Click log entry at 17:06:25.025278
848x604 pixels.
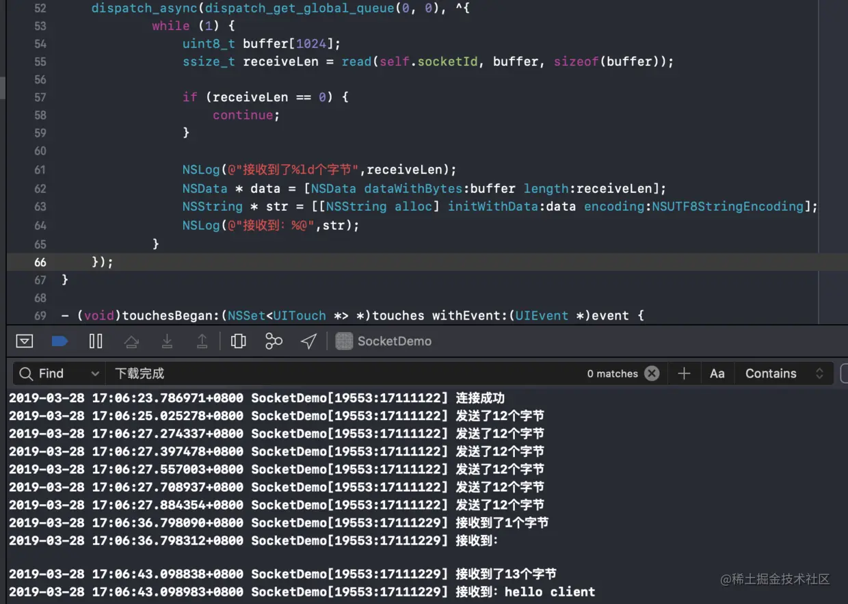[x=277, y=416]
